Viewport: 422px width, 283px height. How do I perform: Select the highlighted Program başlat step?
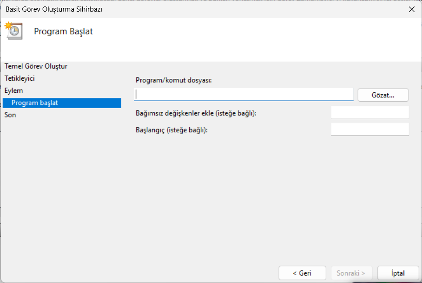(x=62, y=103)
